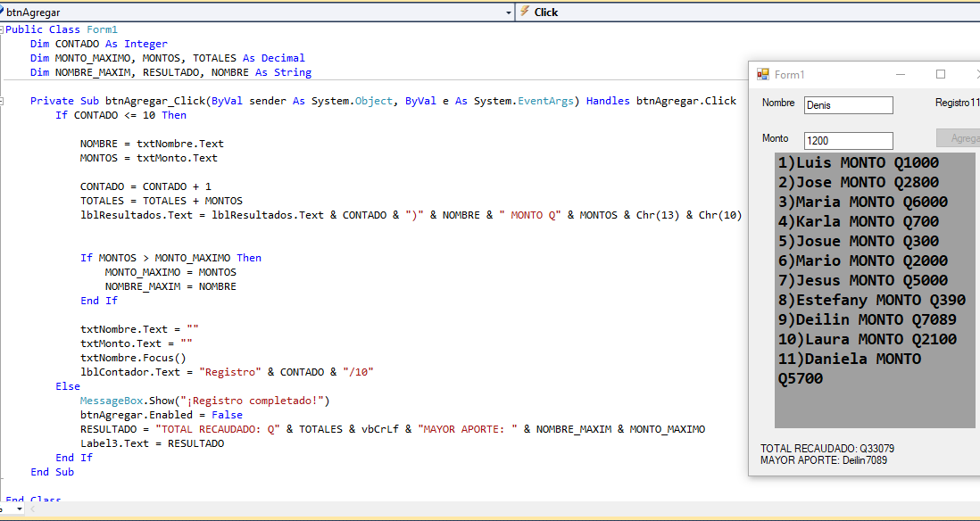
Task: Place cursor on btnAgregar.Enabled = False
Action: pos(162,415)
